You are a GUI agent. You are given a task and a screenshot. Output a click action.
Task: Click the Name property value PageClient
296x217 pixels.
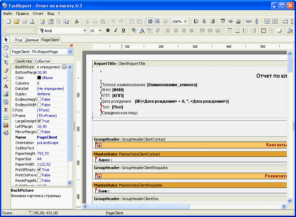point(52,137)
